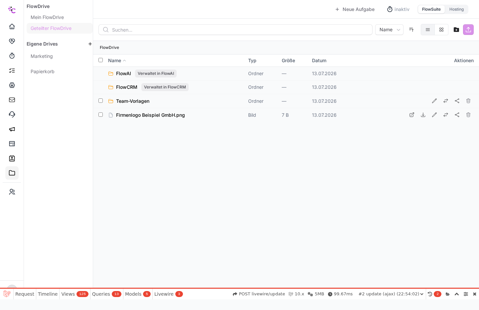The image size is (479, 310).
Task: Add a new drive under Eigene Drives
Action: (x=90, y=44)
